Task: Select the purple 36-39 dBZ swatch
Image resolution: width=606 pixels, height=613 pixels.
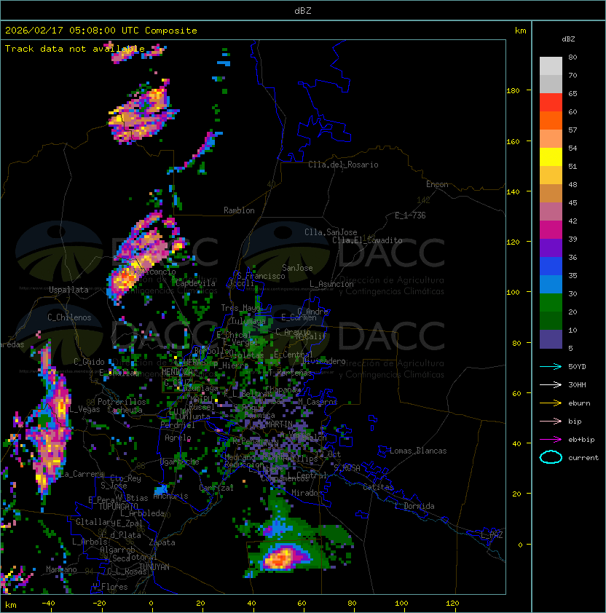Action: click(551, 248)
